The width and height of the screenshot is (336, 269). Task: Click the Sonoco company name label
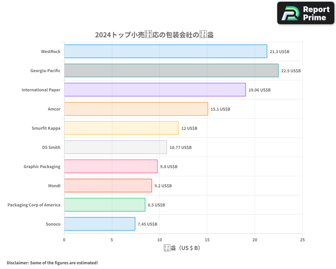click(x=53, y=224)
